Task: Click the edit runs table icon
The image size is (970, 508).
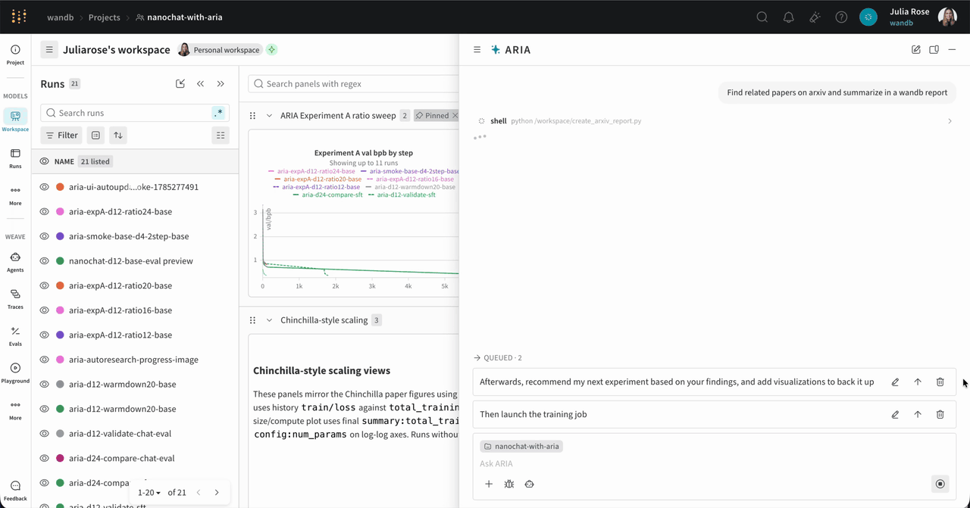Action: pyautogui.click(x=180, y=84)
